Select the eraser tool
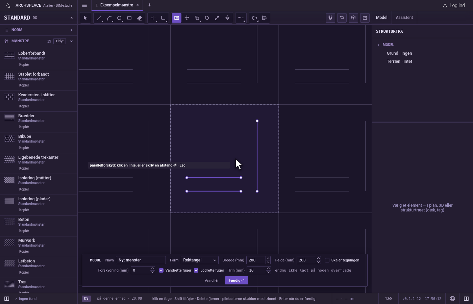Viewport: 473px width, 304px height. point(140,18)
